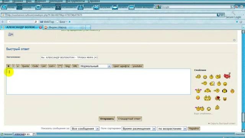Click the Очистить status bar button
The height and width of the screenshot is (138, 245).
click(240, 134)
